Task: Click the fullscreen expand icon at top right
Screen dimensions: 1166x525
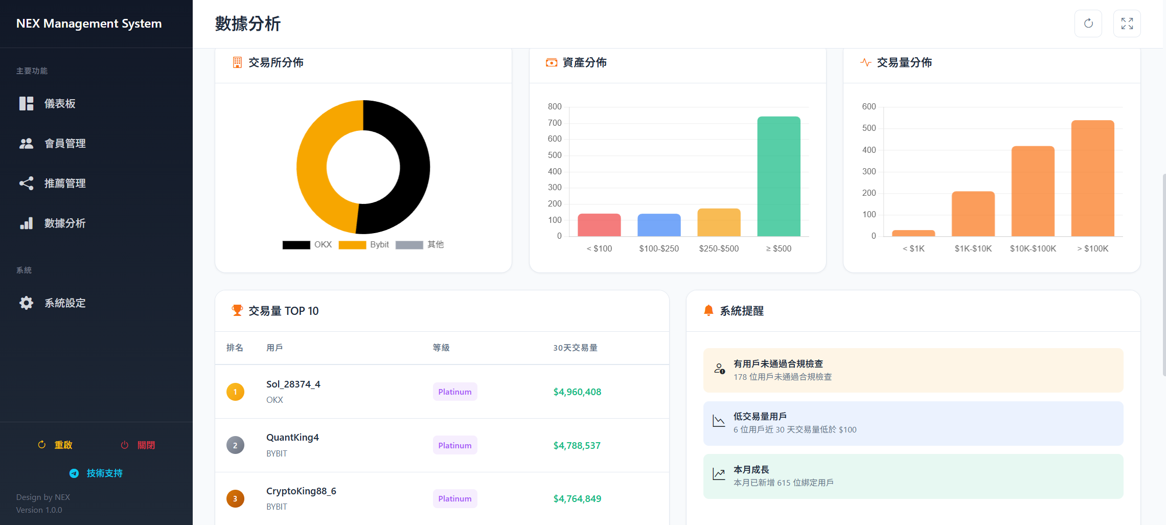Action: [1127, 23]
